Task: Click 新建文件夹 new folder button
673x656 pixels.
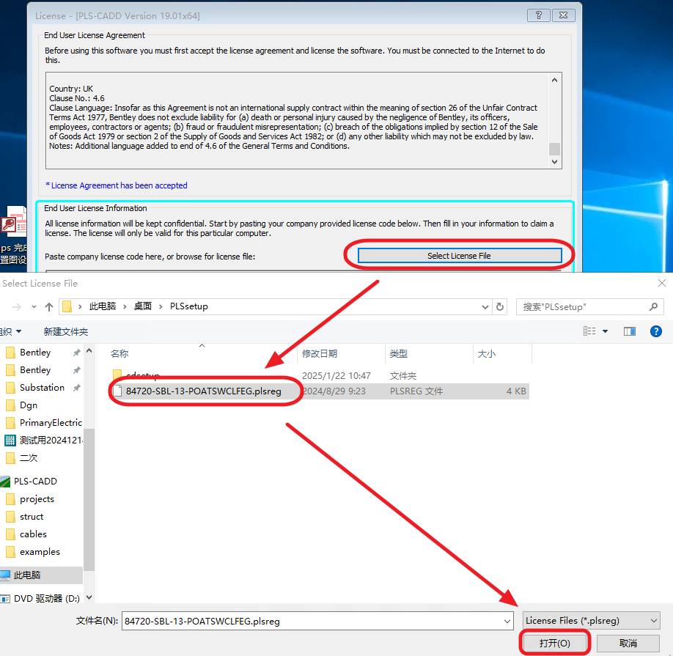Action: tap(66, 331)
